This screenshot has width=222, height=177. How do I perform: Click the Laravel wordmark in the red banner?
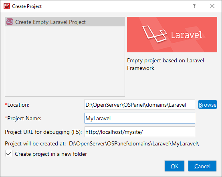point(186,35)
